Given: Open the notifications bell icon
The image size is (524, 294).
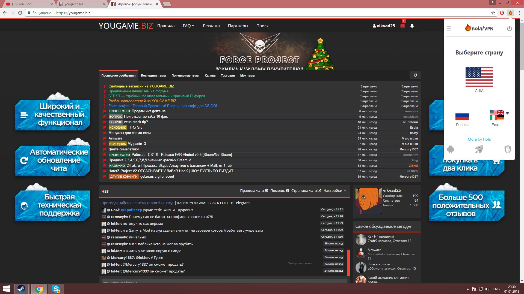Looking at the screenshot, I should pos(412,26).
